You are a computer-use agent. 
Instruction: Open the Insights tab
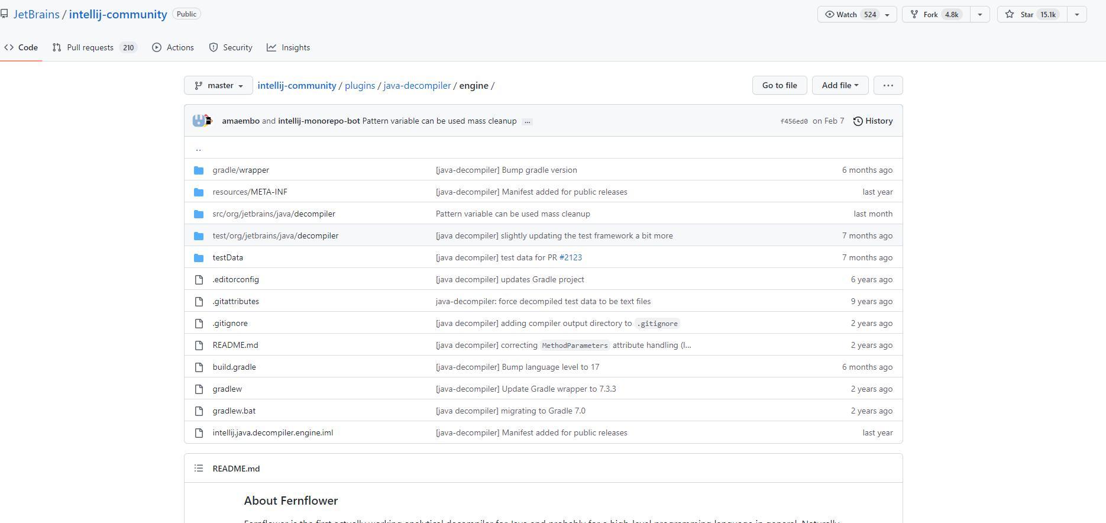(288, 47)
